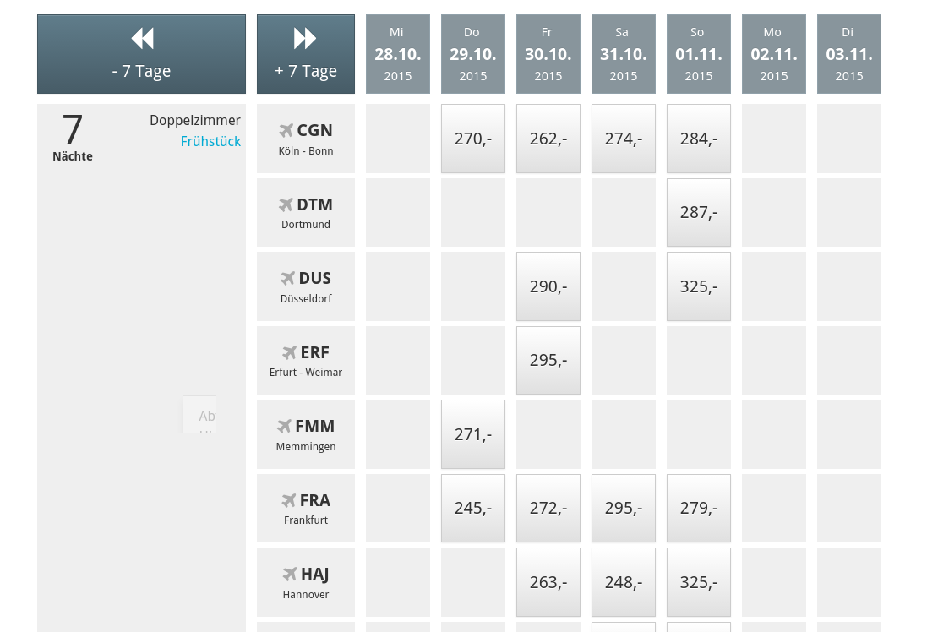Choose the 245,- Frankfurt price on 29.10.
The width and height of the screenshot is (927, 632).
[x=473, y=509]
